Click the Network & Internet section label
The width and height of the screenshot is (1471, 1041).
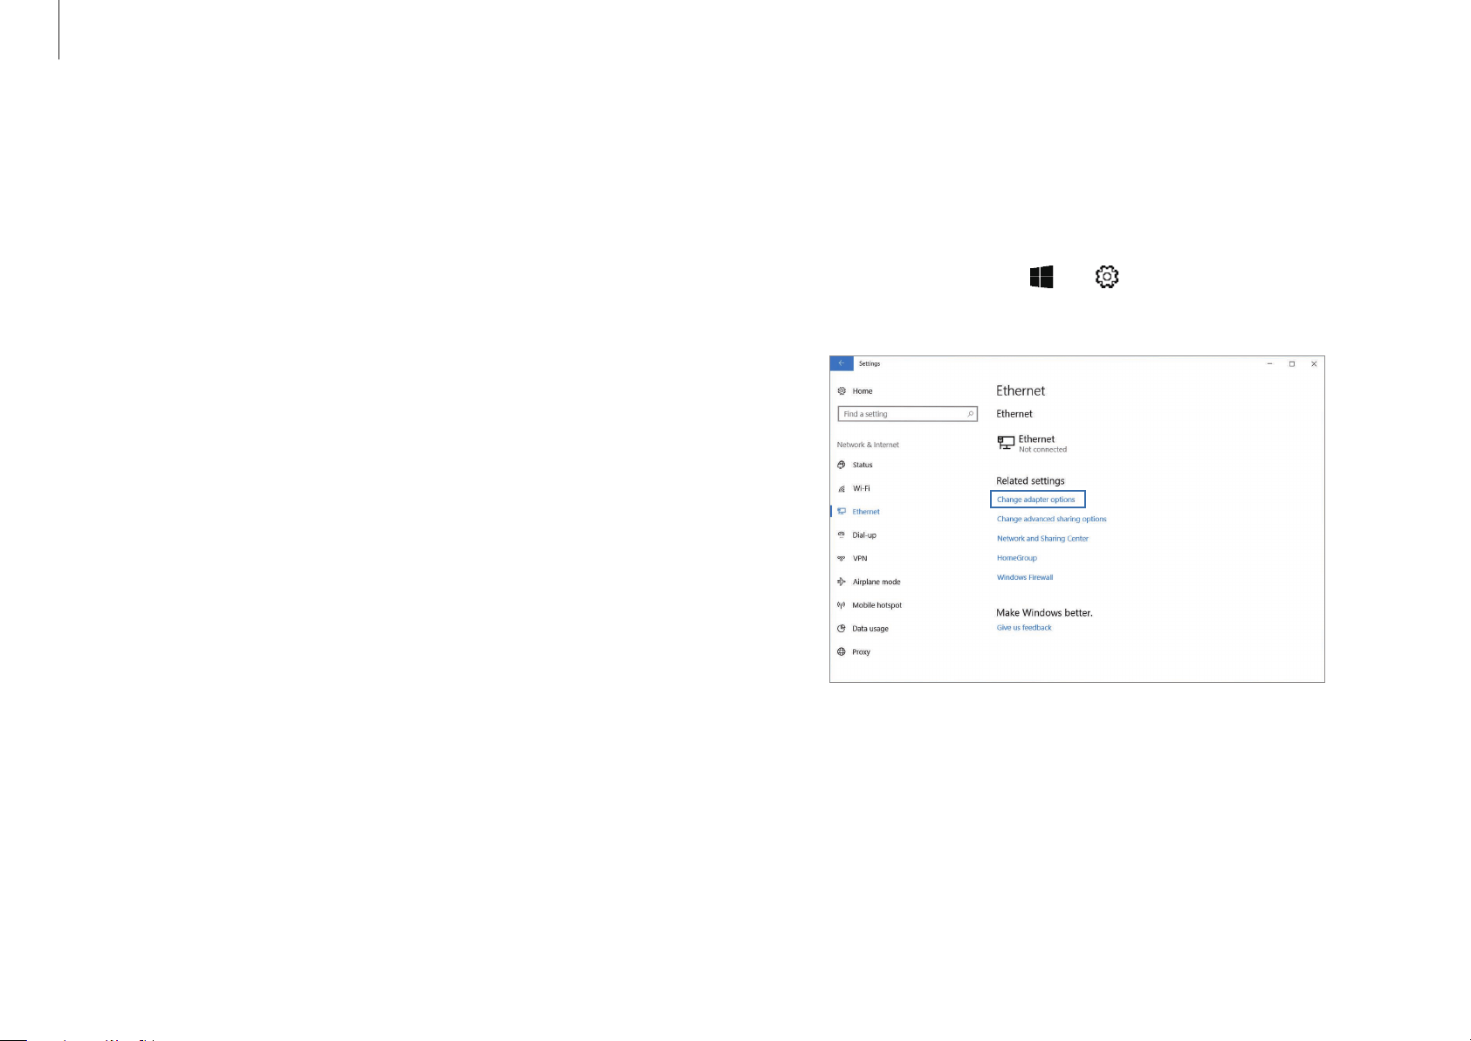[x=868, y=445]
